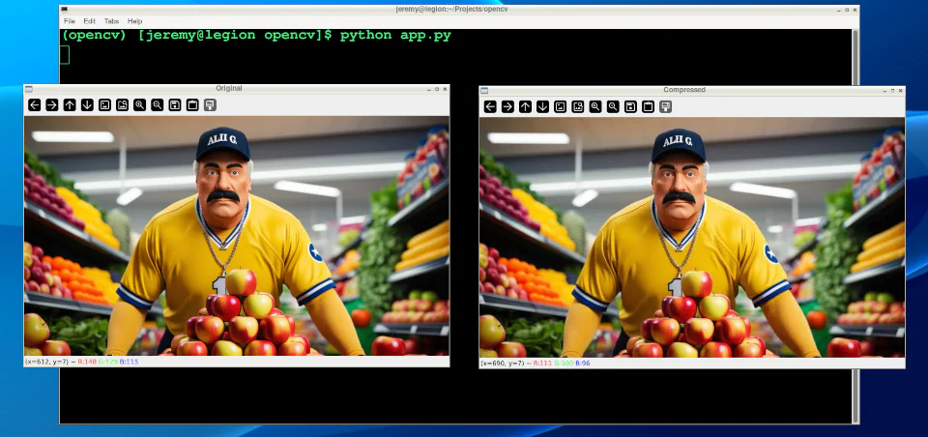
Task: Open the terminal Help menu
Action: tap(135, 21)
